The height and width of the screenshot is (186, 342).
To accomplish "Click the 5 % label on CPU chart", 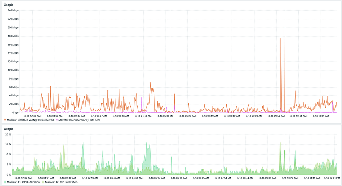I will click(9, 164).
